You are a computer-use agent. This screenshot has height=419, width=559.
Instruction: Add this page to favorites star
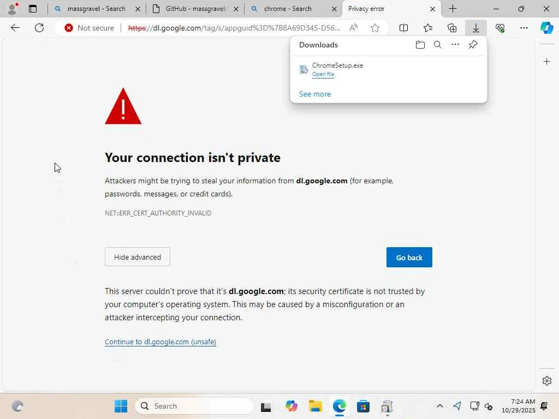(374, 28)
